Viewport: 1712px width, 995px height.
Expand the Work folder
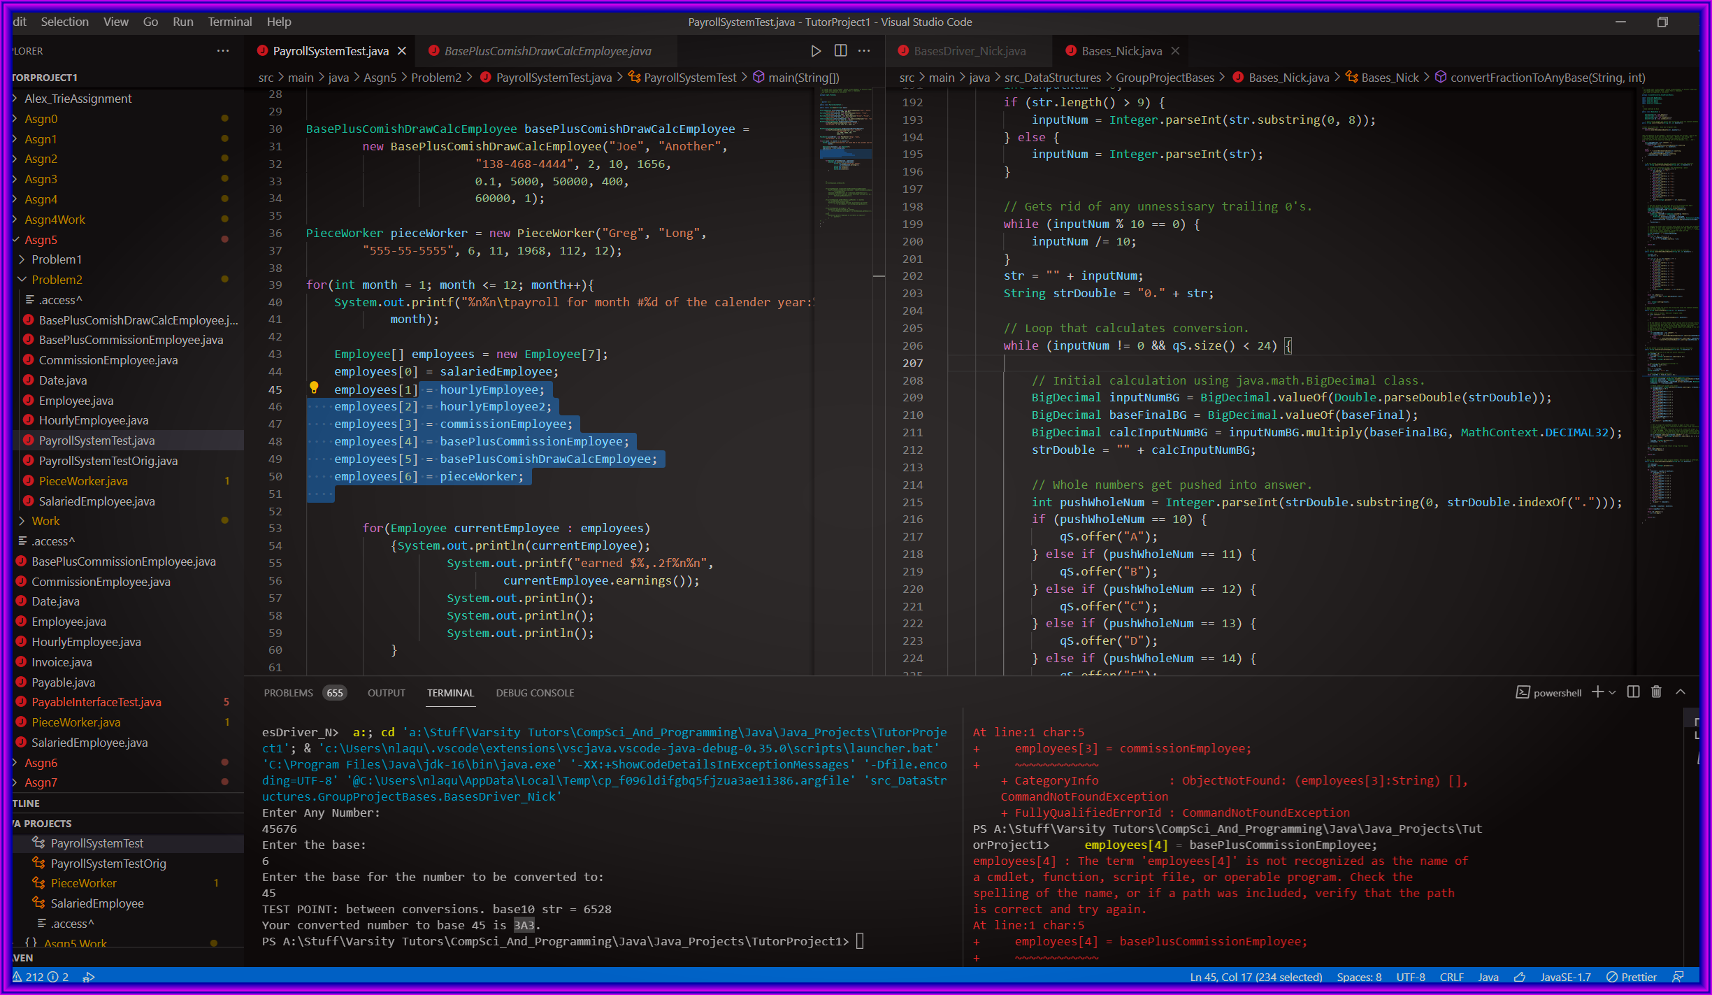45,521
